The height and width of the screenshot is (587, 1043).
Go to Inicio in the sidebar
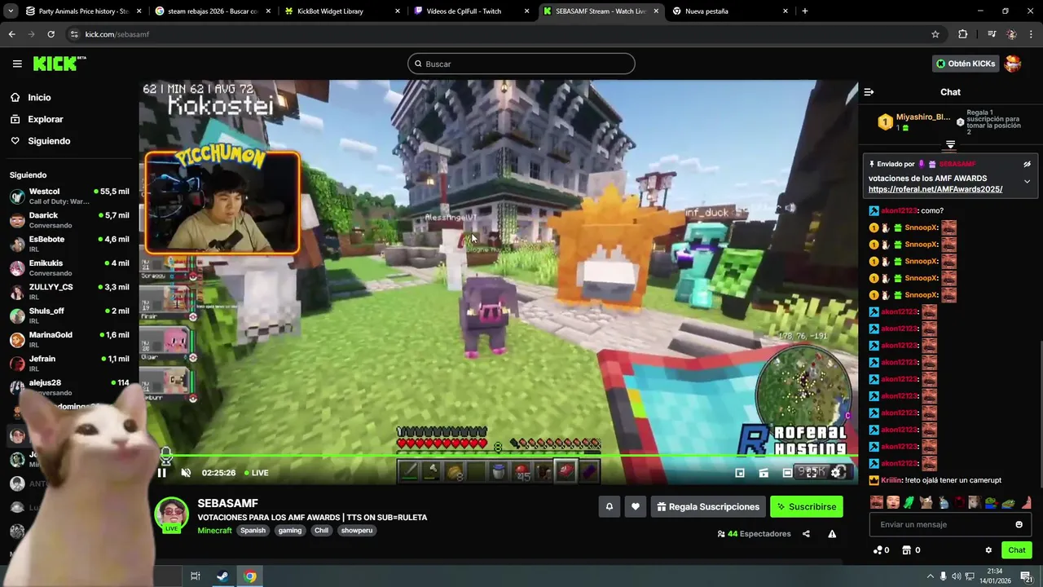point(39,97)
